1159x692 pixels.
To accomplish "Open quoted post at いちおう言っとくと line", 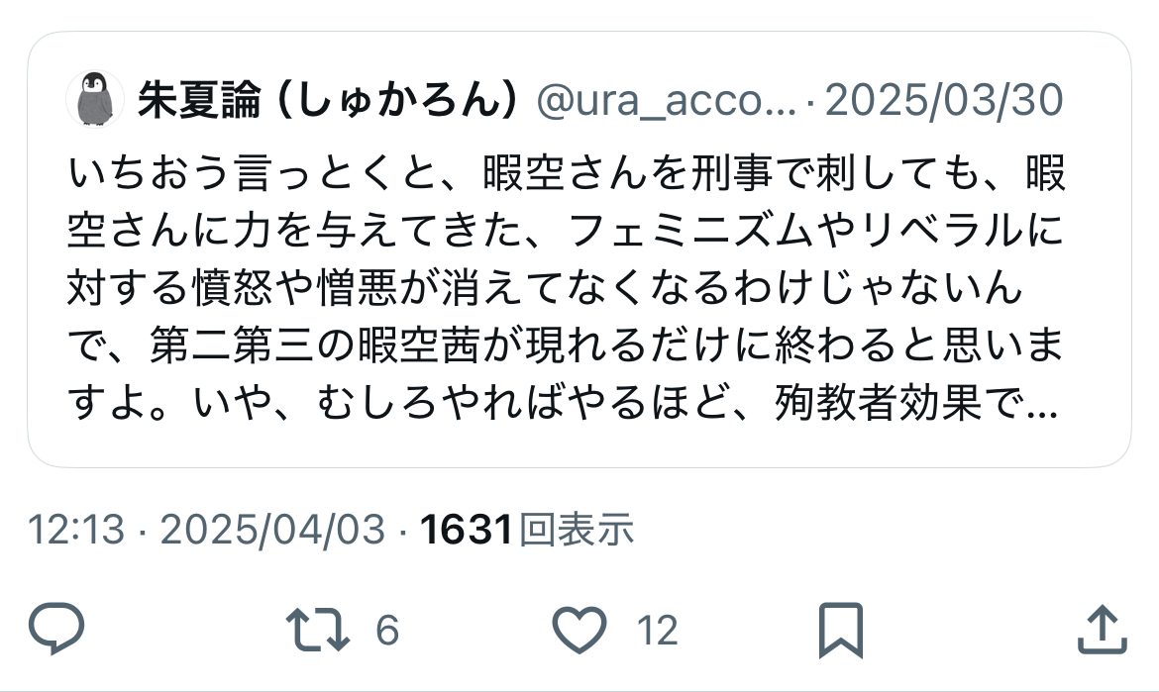I will tap(567, 173).
